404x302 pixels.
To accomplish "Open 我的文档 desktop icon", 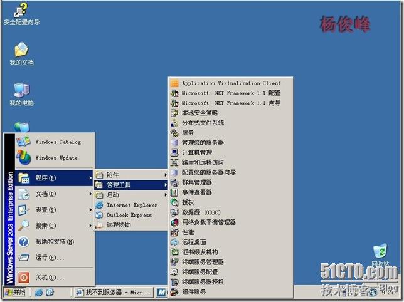I will coord(21,53).
